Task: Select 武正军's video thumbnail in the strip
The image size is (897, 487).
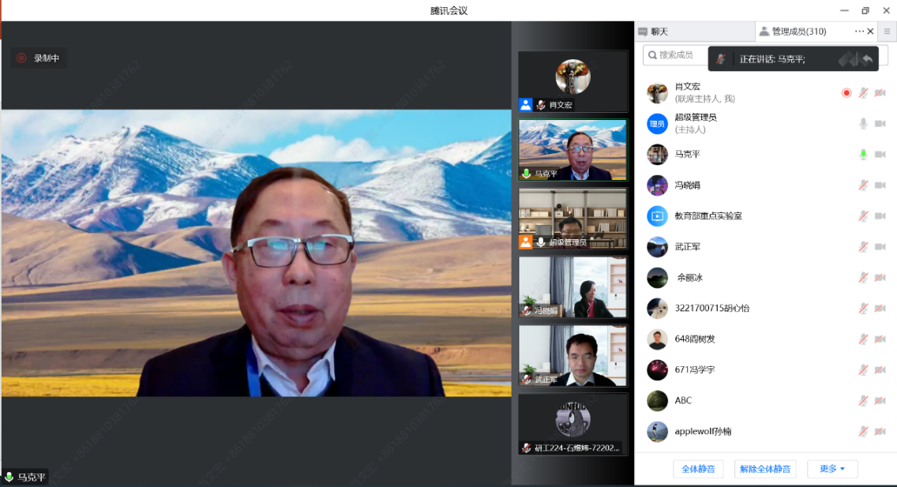Action: point(572,355)
